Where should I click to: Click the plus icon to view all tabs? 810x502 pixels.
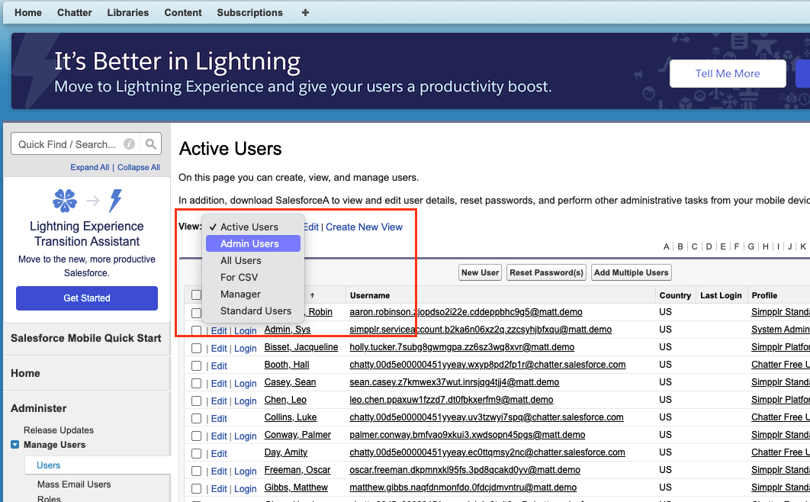[305, 12]
